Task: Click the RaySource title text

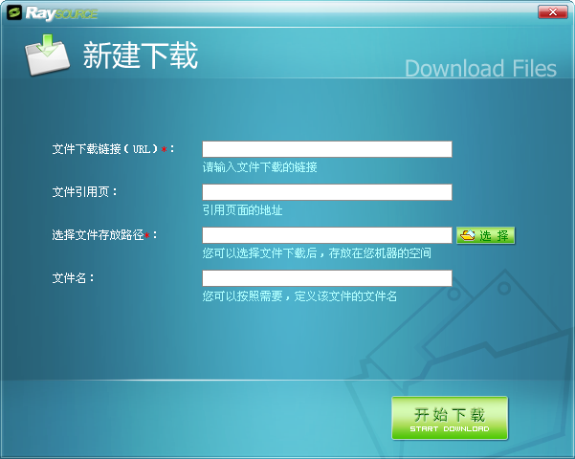Action: pos(62,13)
